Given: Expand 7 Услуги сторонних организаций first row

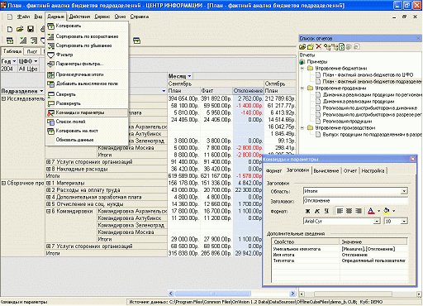Looking at the screenshot, I should click(49, 162).
